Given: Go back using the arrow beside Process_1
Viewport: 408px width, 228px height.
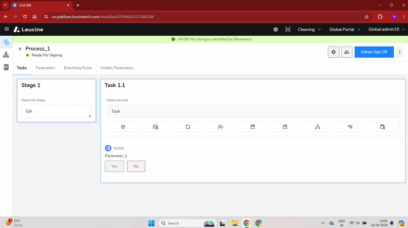Looking at the screenshot, I should pos(20,49).
